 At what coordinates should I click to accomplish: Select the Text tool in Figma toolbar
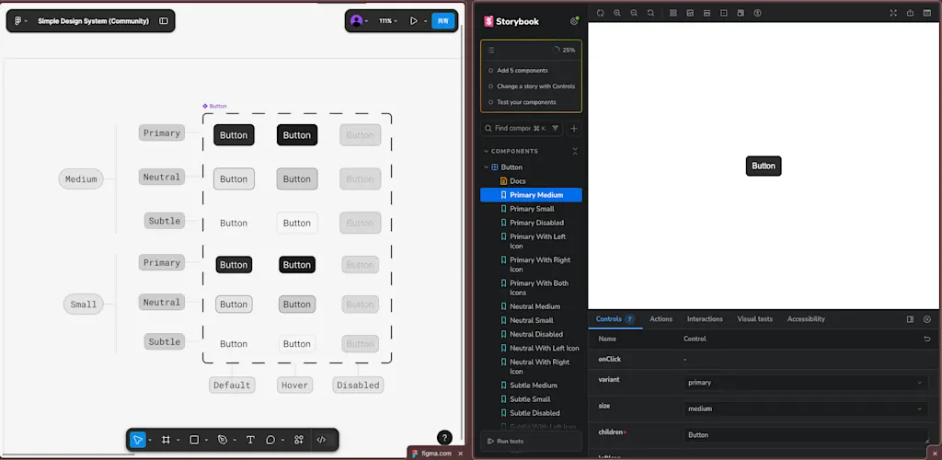pos(250,440)
